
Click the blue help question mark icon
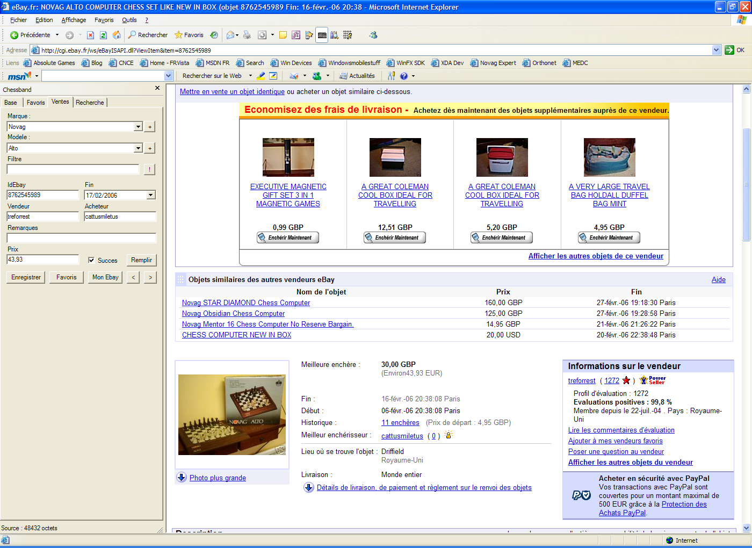404,76
